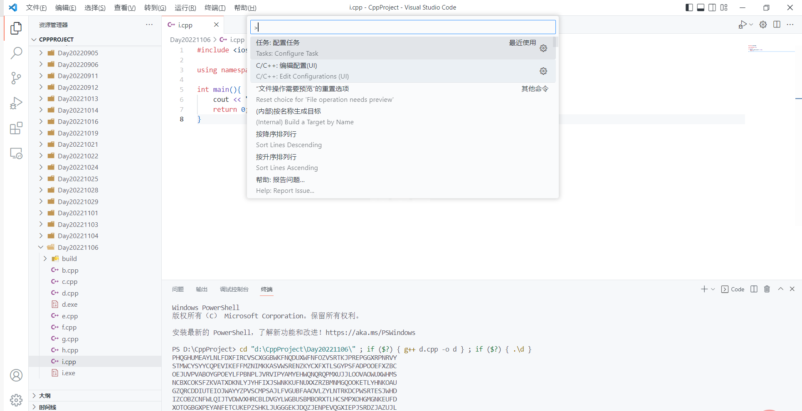Open the 查看(V) menu
The height and width of the screenshot is (411, 802).
coord(125,7)
